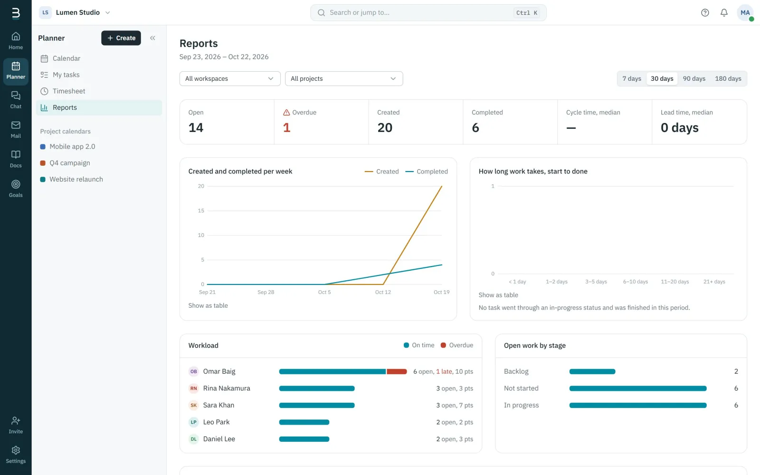The width and height of the screenshot is (760, 475).
Task: Select the 90 days range
Action: (x=694, y=79)
